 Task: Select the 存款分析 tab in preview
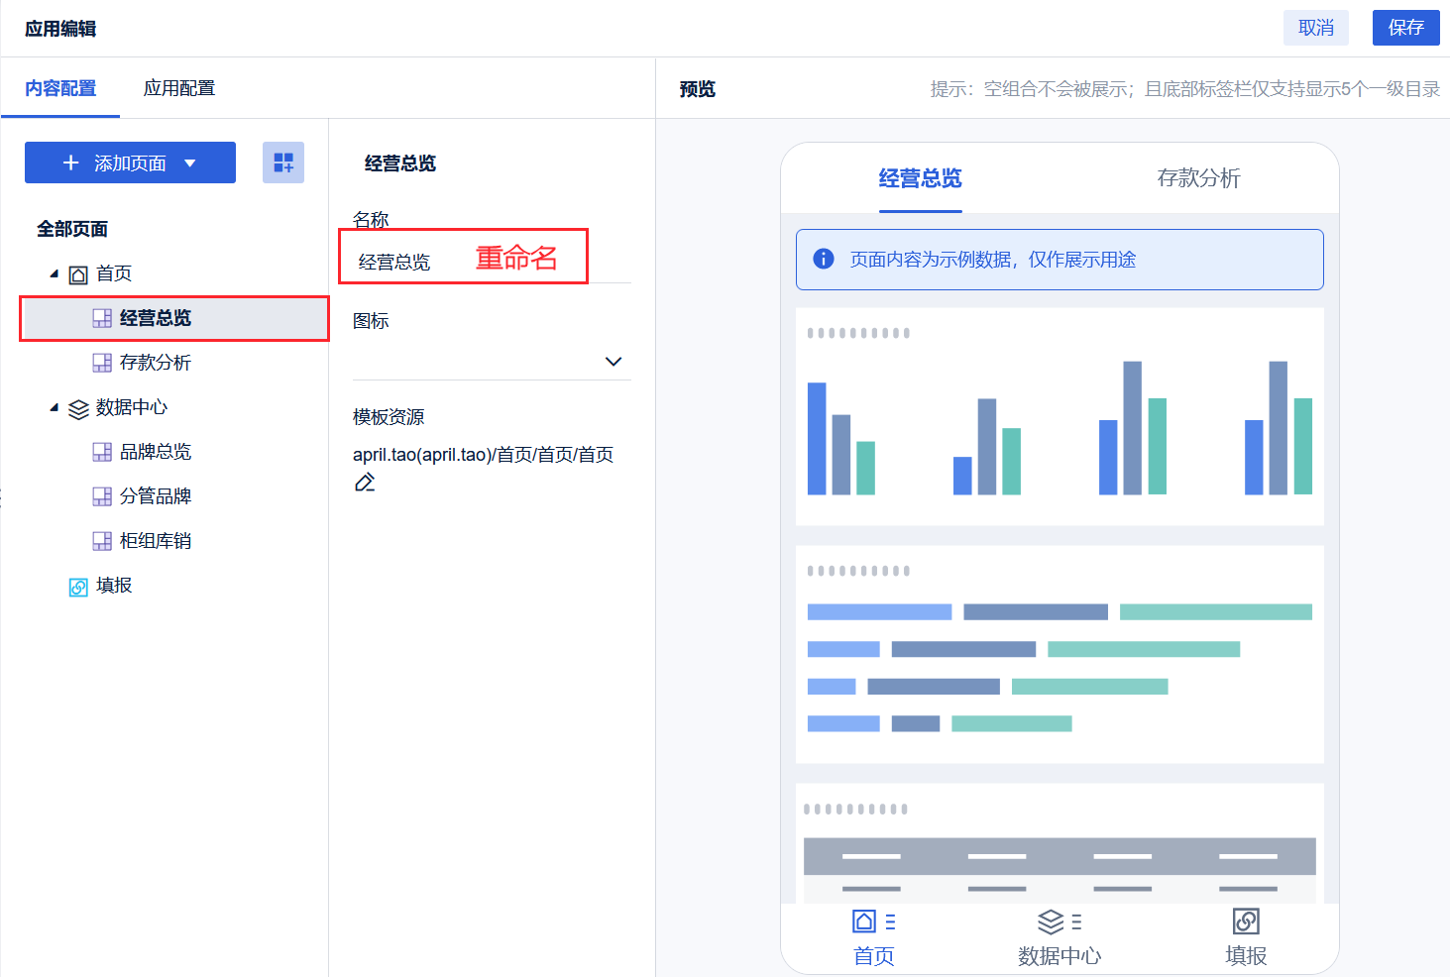[1199, 178]
